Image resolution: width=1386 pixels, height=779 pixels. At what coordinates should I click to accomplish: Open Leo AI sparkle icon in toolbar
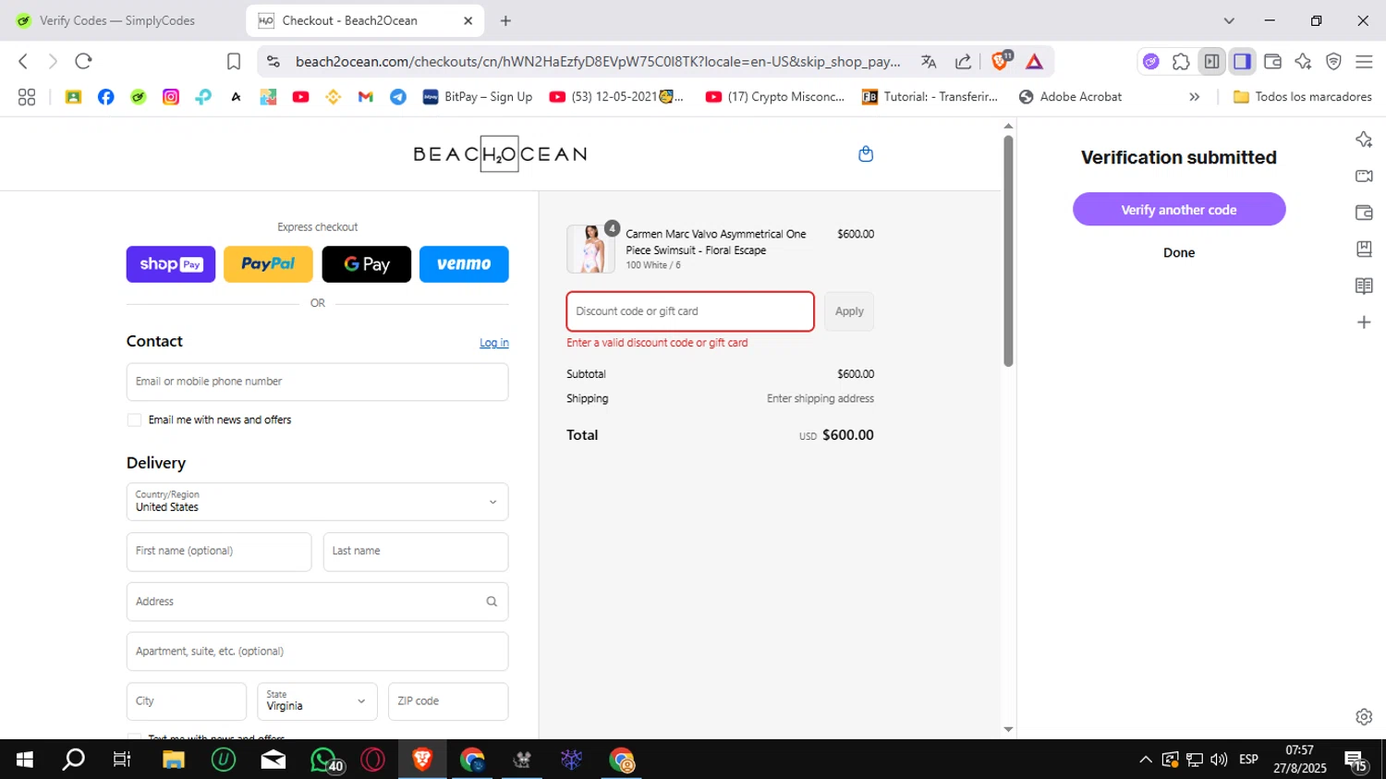pos(1303,62)
